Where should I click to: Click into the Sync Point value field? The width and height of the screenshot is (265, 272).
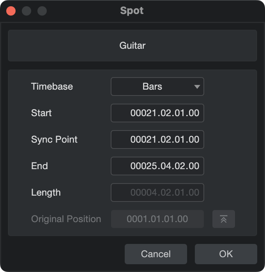157,140
